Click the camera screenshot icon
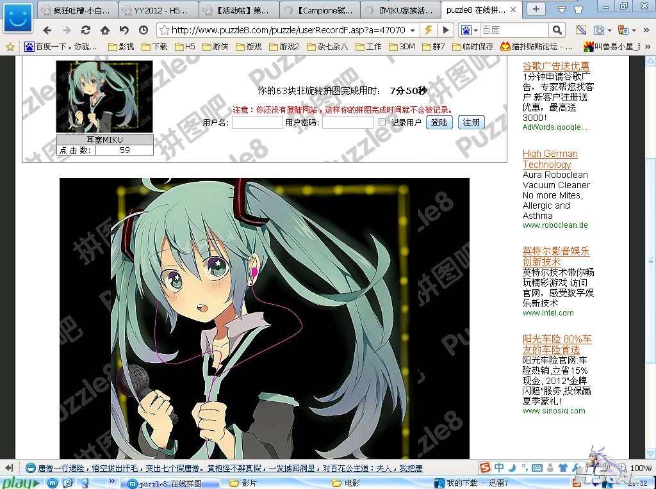656x489 pixels. [599, 30]
